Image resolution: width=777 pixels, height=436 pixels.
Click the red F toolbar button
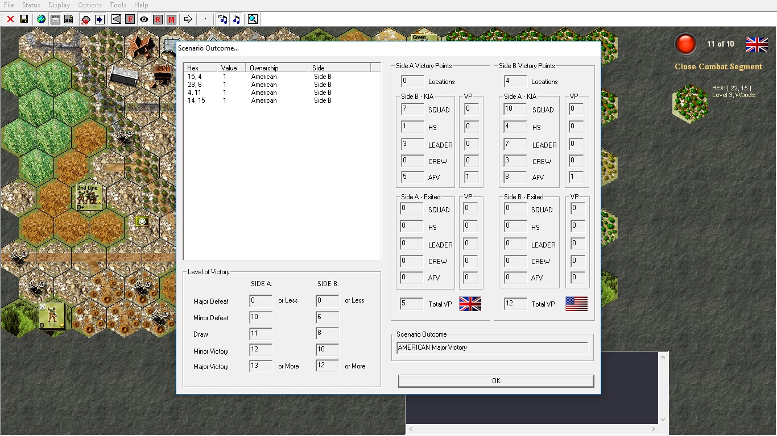point(130,19)
